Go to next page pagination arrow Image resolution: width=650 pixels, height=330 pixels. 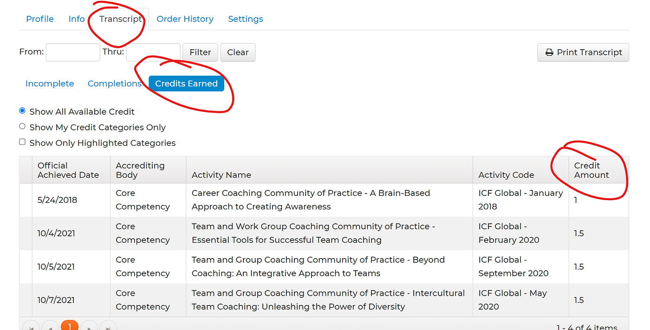(x=89, y=326)
